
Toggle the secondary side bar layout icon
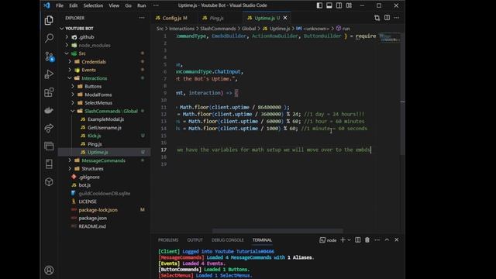[x=339, y=5]
